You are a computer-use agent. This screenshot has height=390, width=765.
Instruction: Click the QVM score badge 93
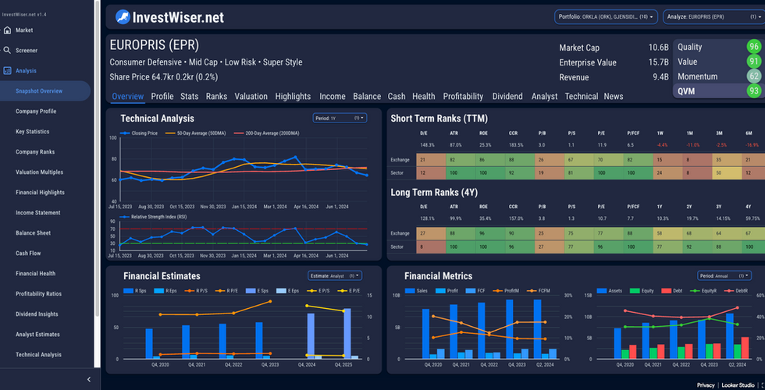point(754,91)
